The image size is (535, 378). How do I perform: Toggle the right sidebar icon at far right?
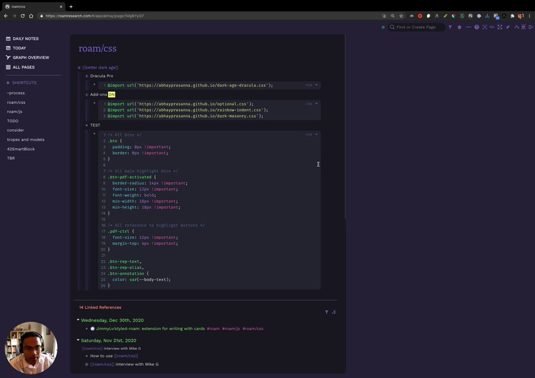[x=531, y=27]
